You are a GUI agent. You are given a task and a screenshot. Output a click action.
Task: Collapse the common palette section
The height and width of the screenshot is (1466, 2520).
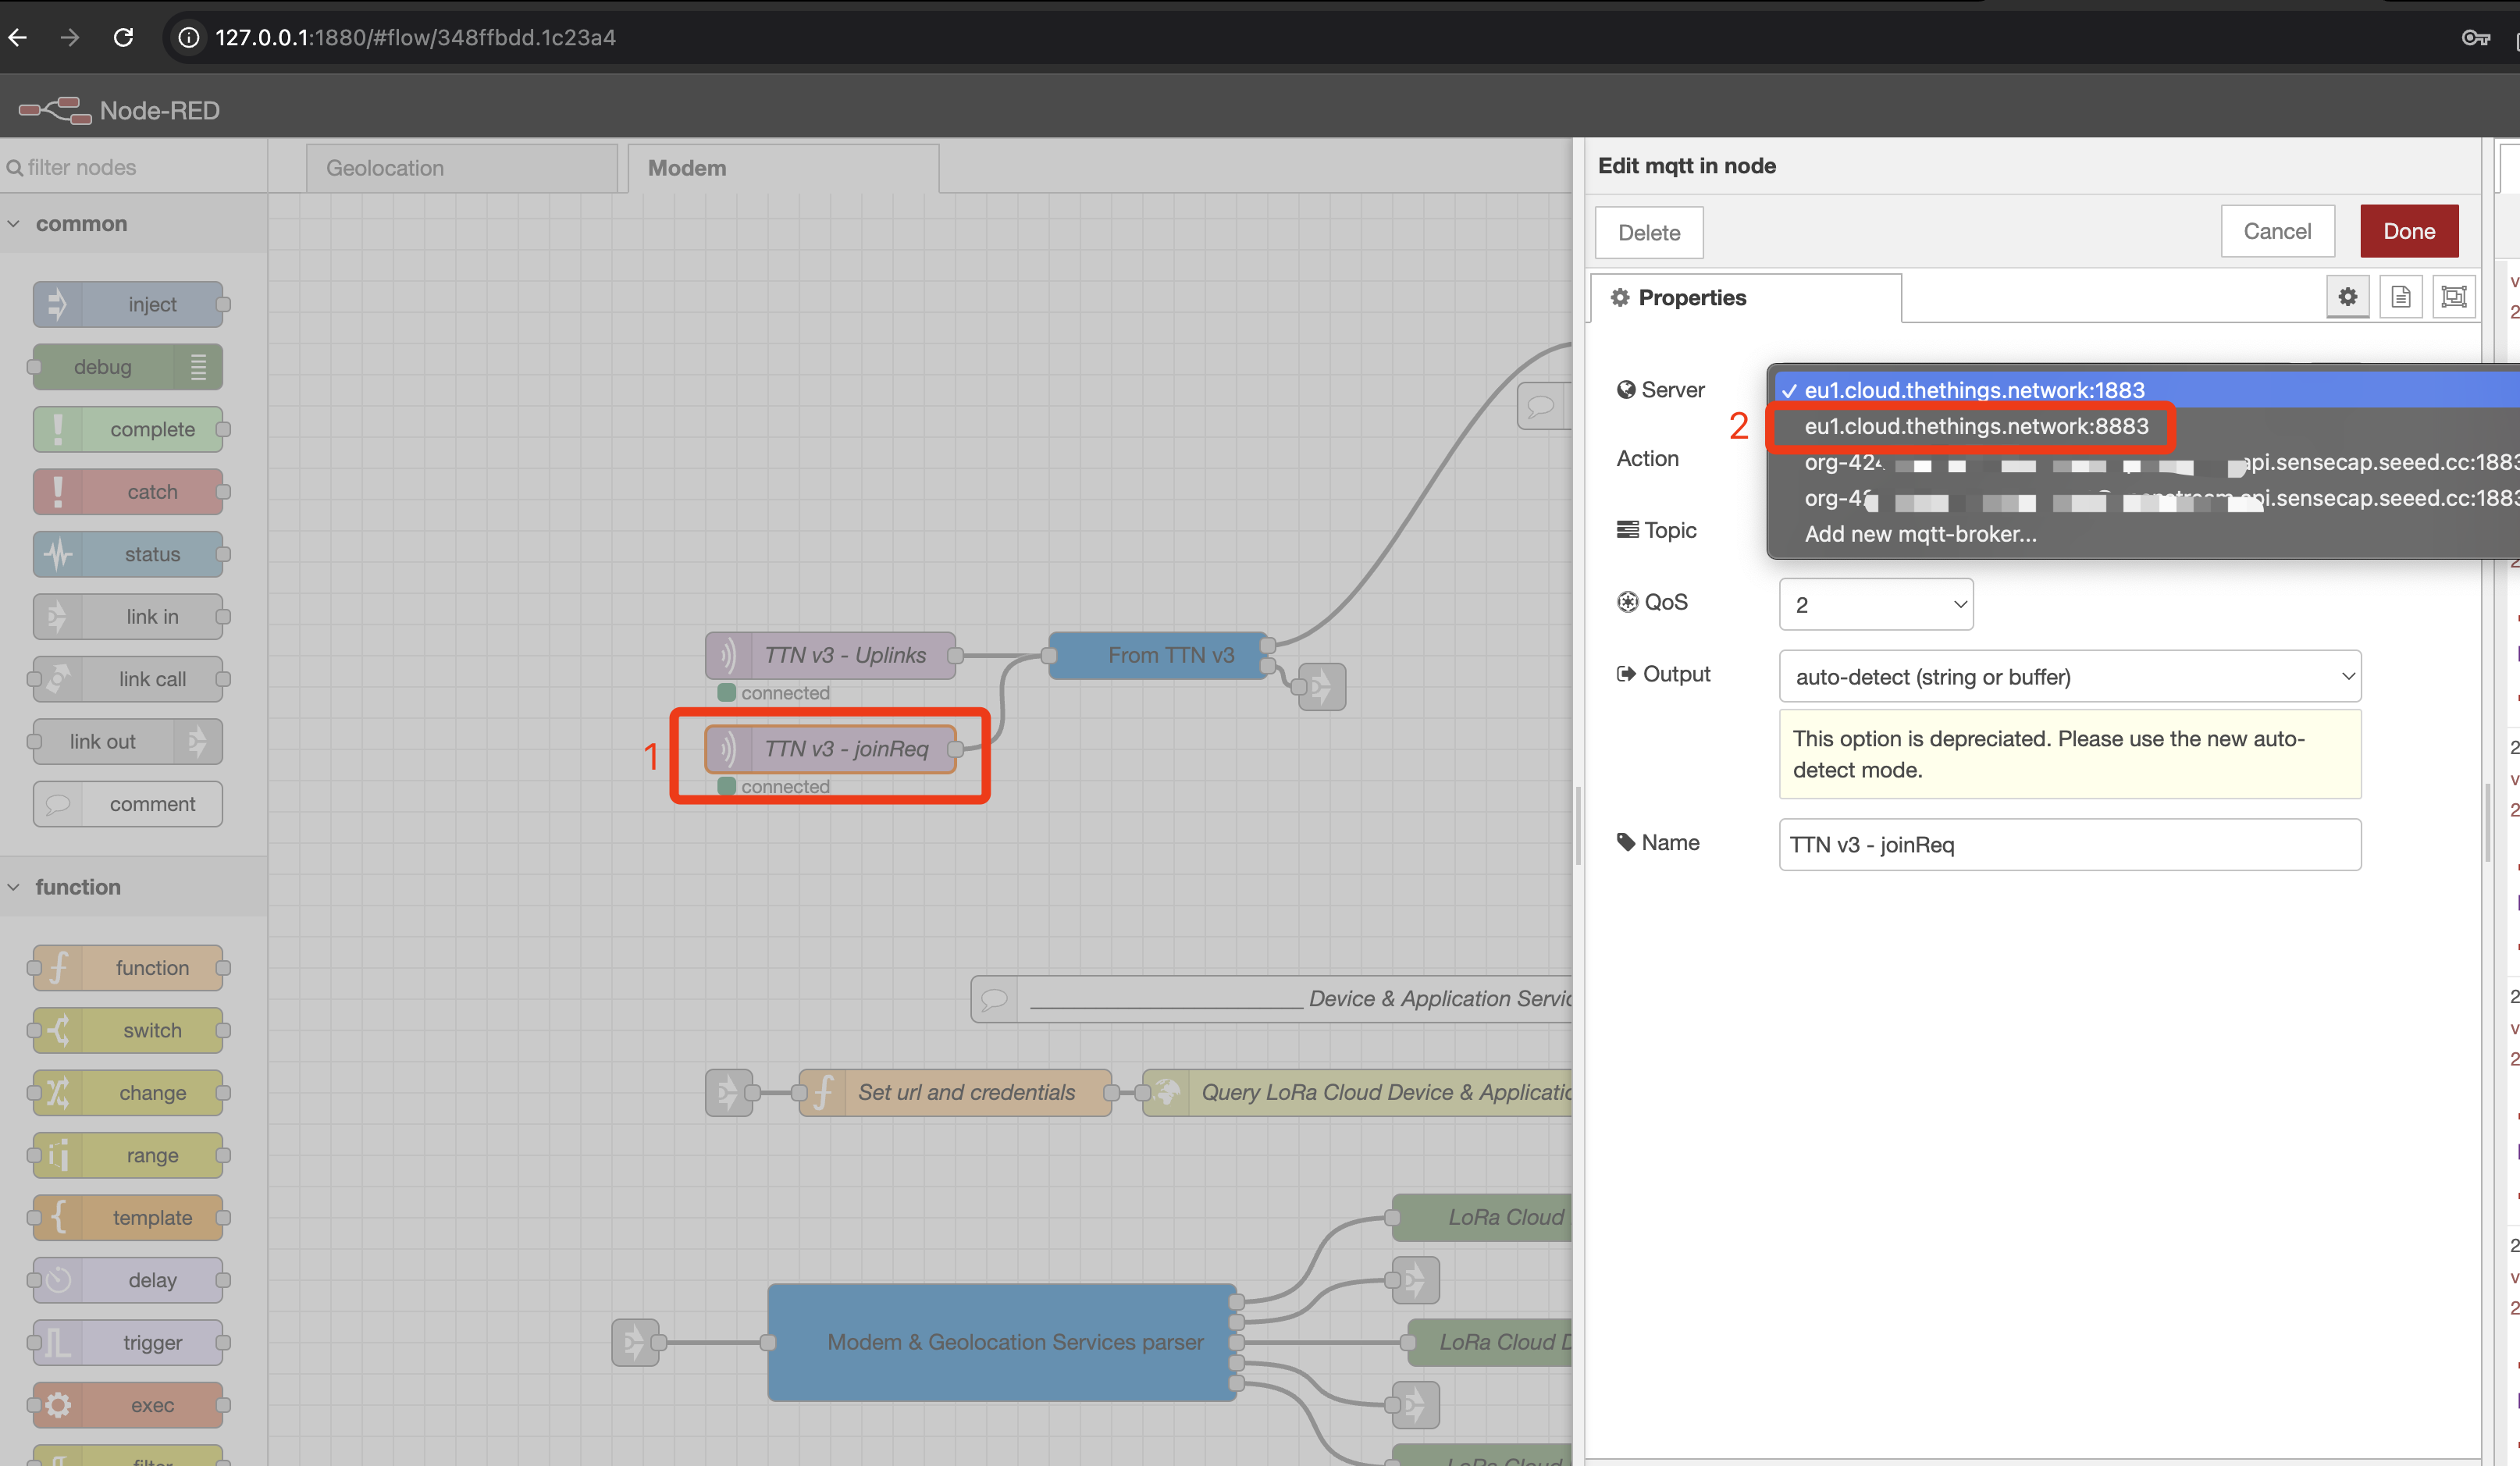point(14,223)
